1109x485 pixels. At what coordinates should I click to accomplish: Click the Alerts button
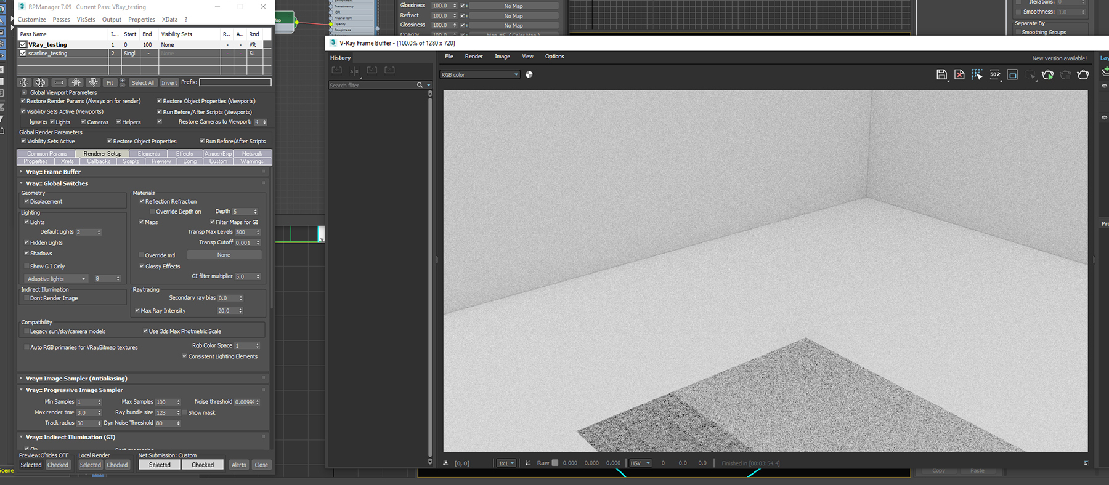(239, 465)
